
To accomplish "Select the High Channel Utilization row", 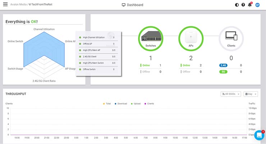I will pyautogui.click(x=97, y=37).
